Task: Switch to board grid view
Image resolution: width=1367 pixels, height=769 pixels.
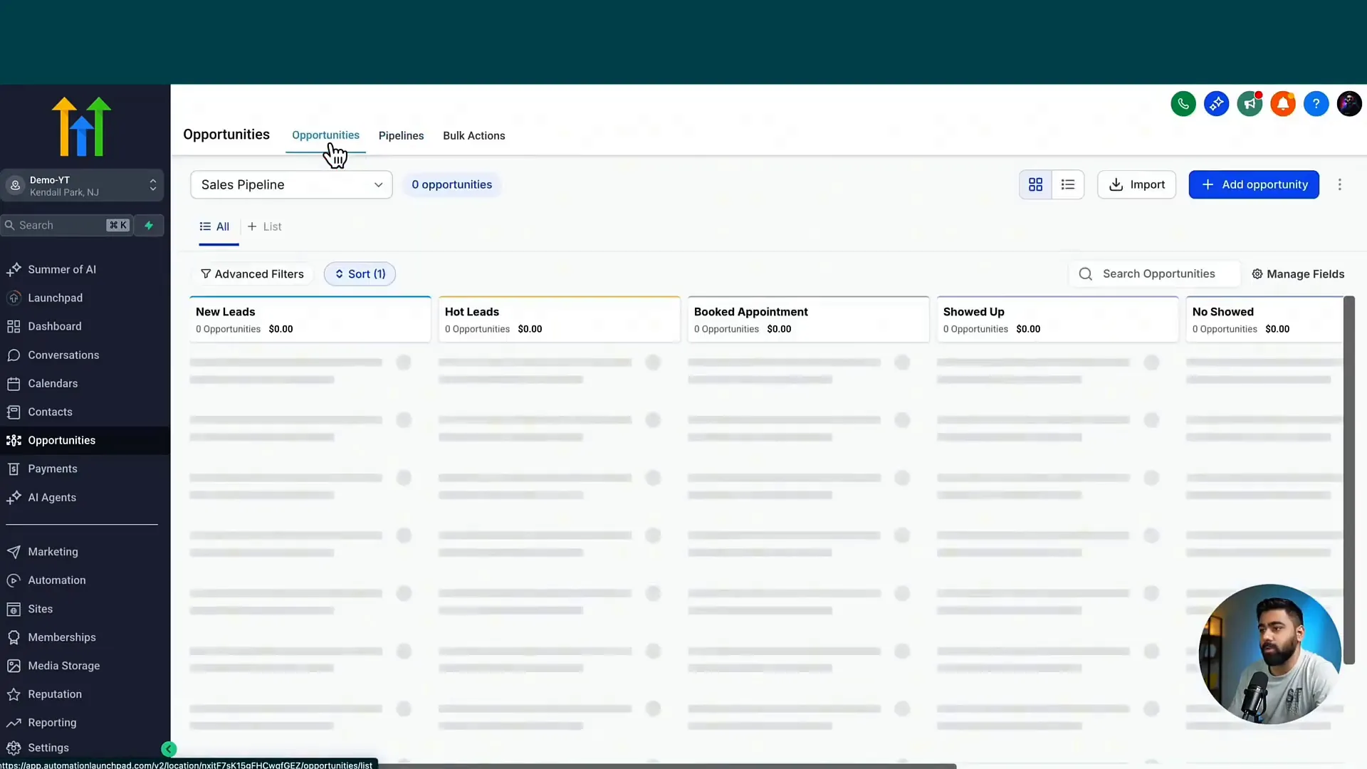Action: point(1035,184)
